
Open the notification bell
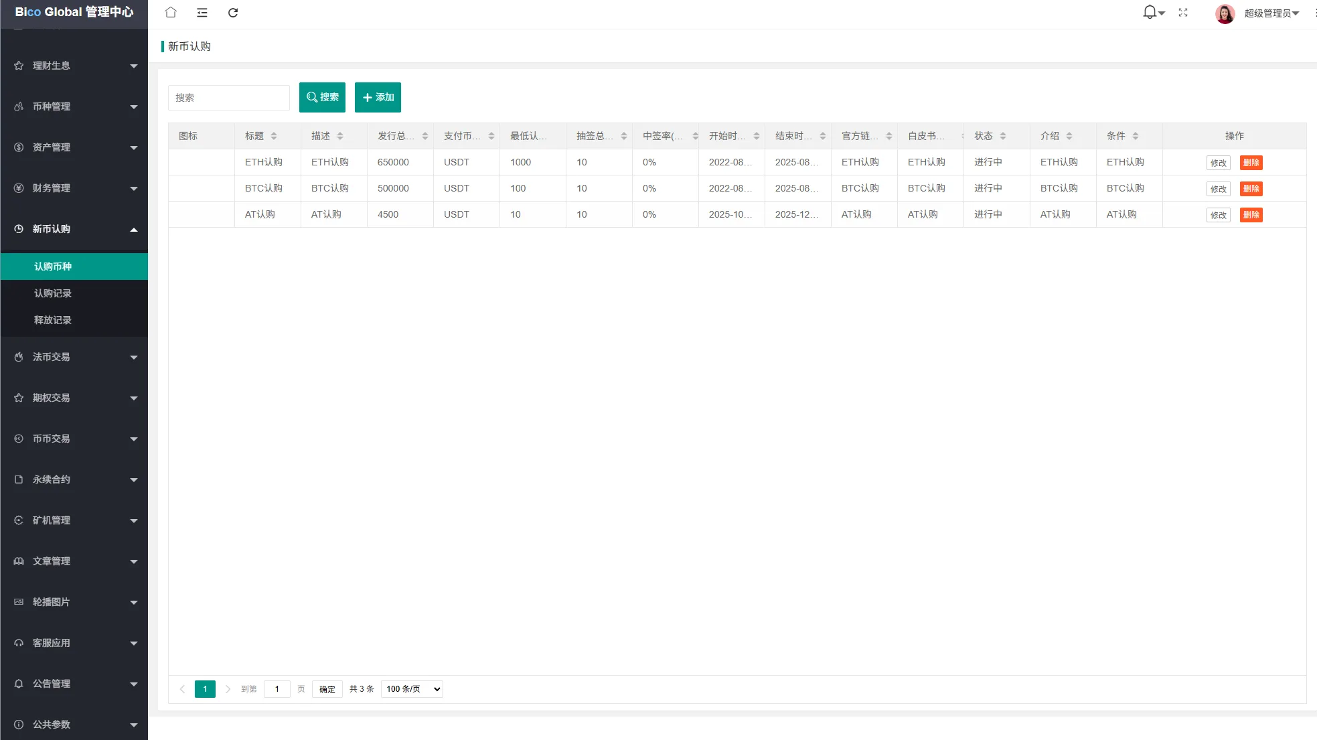(x=1150, y=12)
